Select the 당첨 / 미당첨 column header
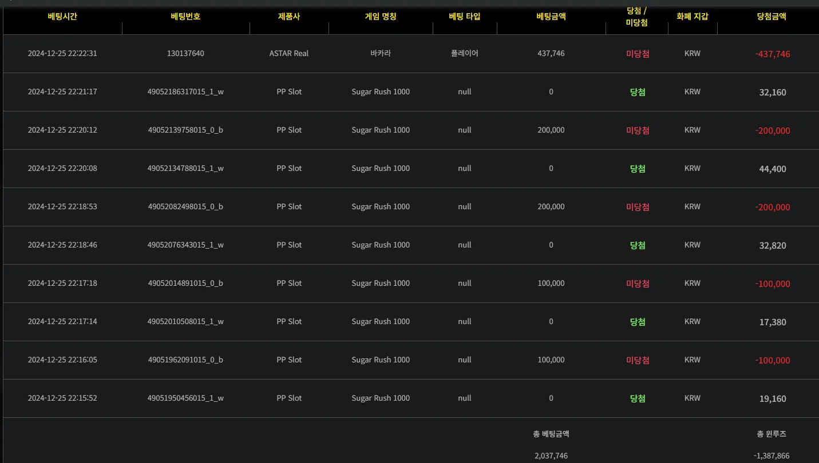Screen dimensions: 819x463 [x=637, y=17]
